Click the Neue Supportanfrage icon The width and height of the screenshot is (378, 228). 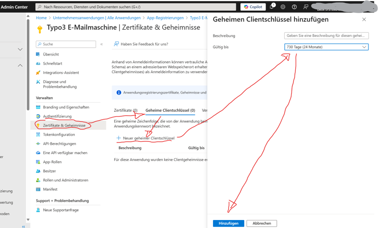38,210
